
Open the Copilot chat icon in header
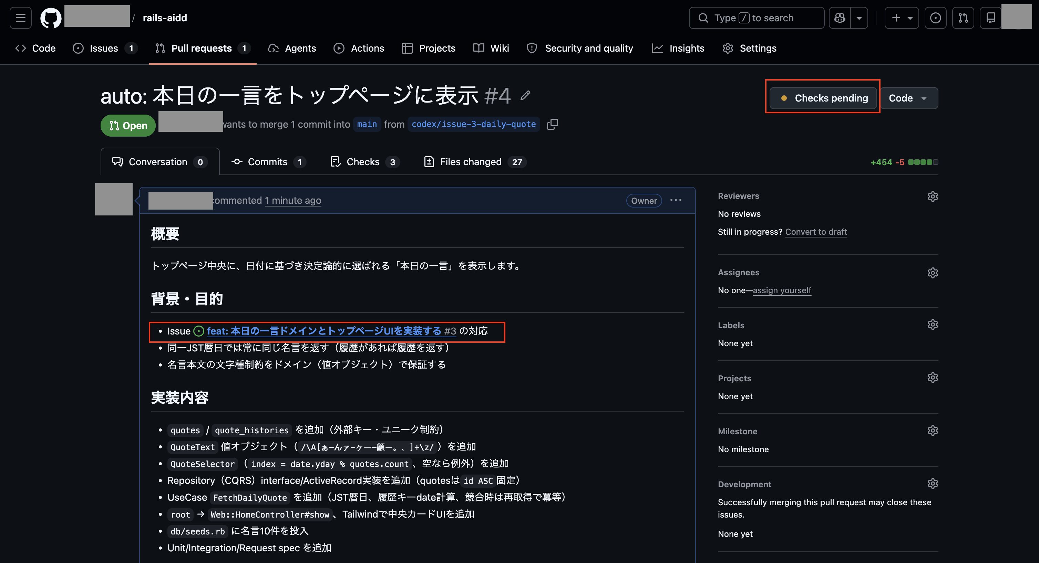[840, 18]
